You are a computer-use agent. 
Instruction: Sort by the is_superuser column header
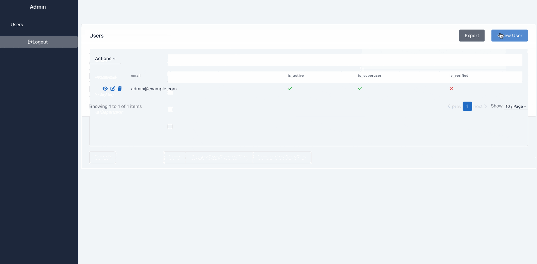point(370,76)
